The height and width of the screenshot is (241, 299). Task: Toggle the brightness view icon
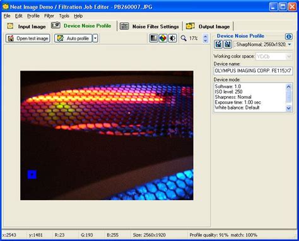(172, 38)
